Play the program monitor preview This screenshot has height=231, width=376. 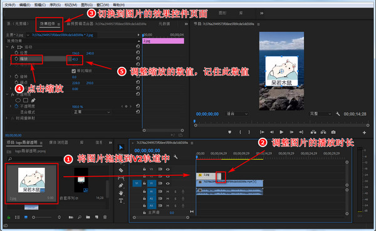pyautogui.click(x=281, y=132)
